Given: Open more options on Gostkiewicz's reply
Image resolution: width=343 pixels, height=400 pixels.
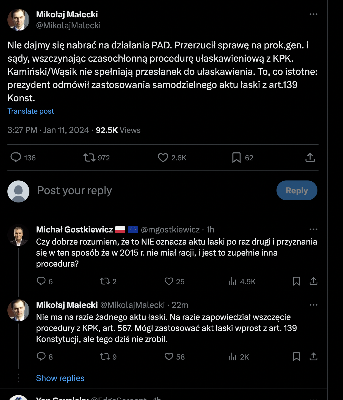Looking at the screenshot, I should coord(313,229).
